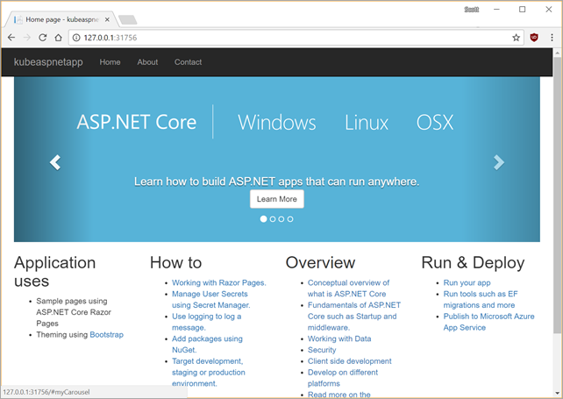
Task: Open Run tools such as EF migrations link
Action: [x=481, y=300]
